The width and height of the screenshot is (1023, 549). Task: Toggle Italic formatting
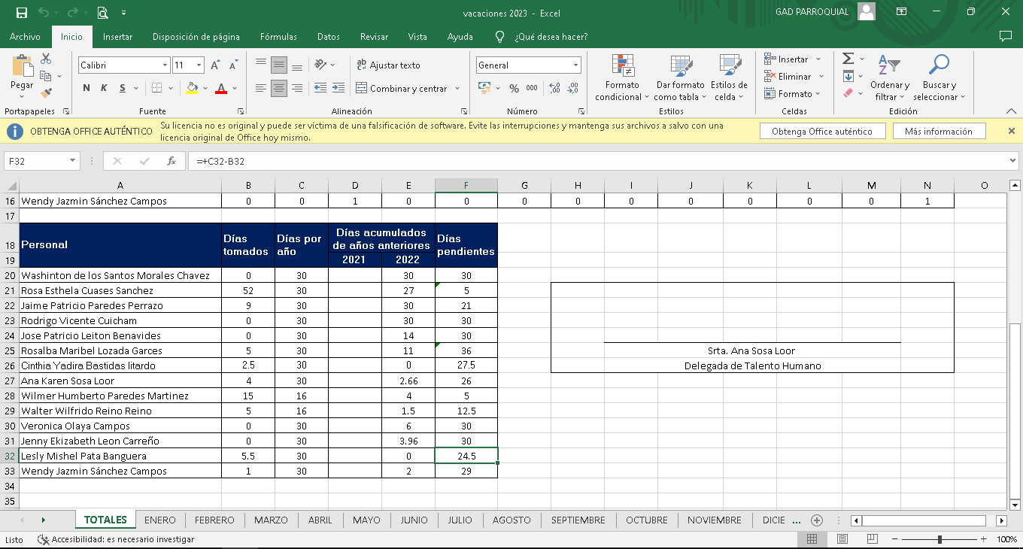coord(103,88)
